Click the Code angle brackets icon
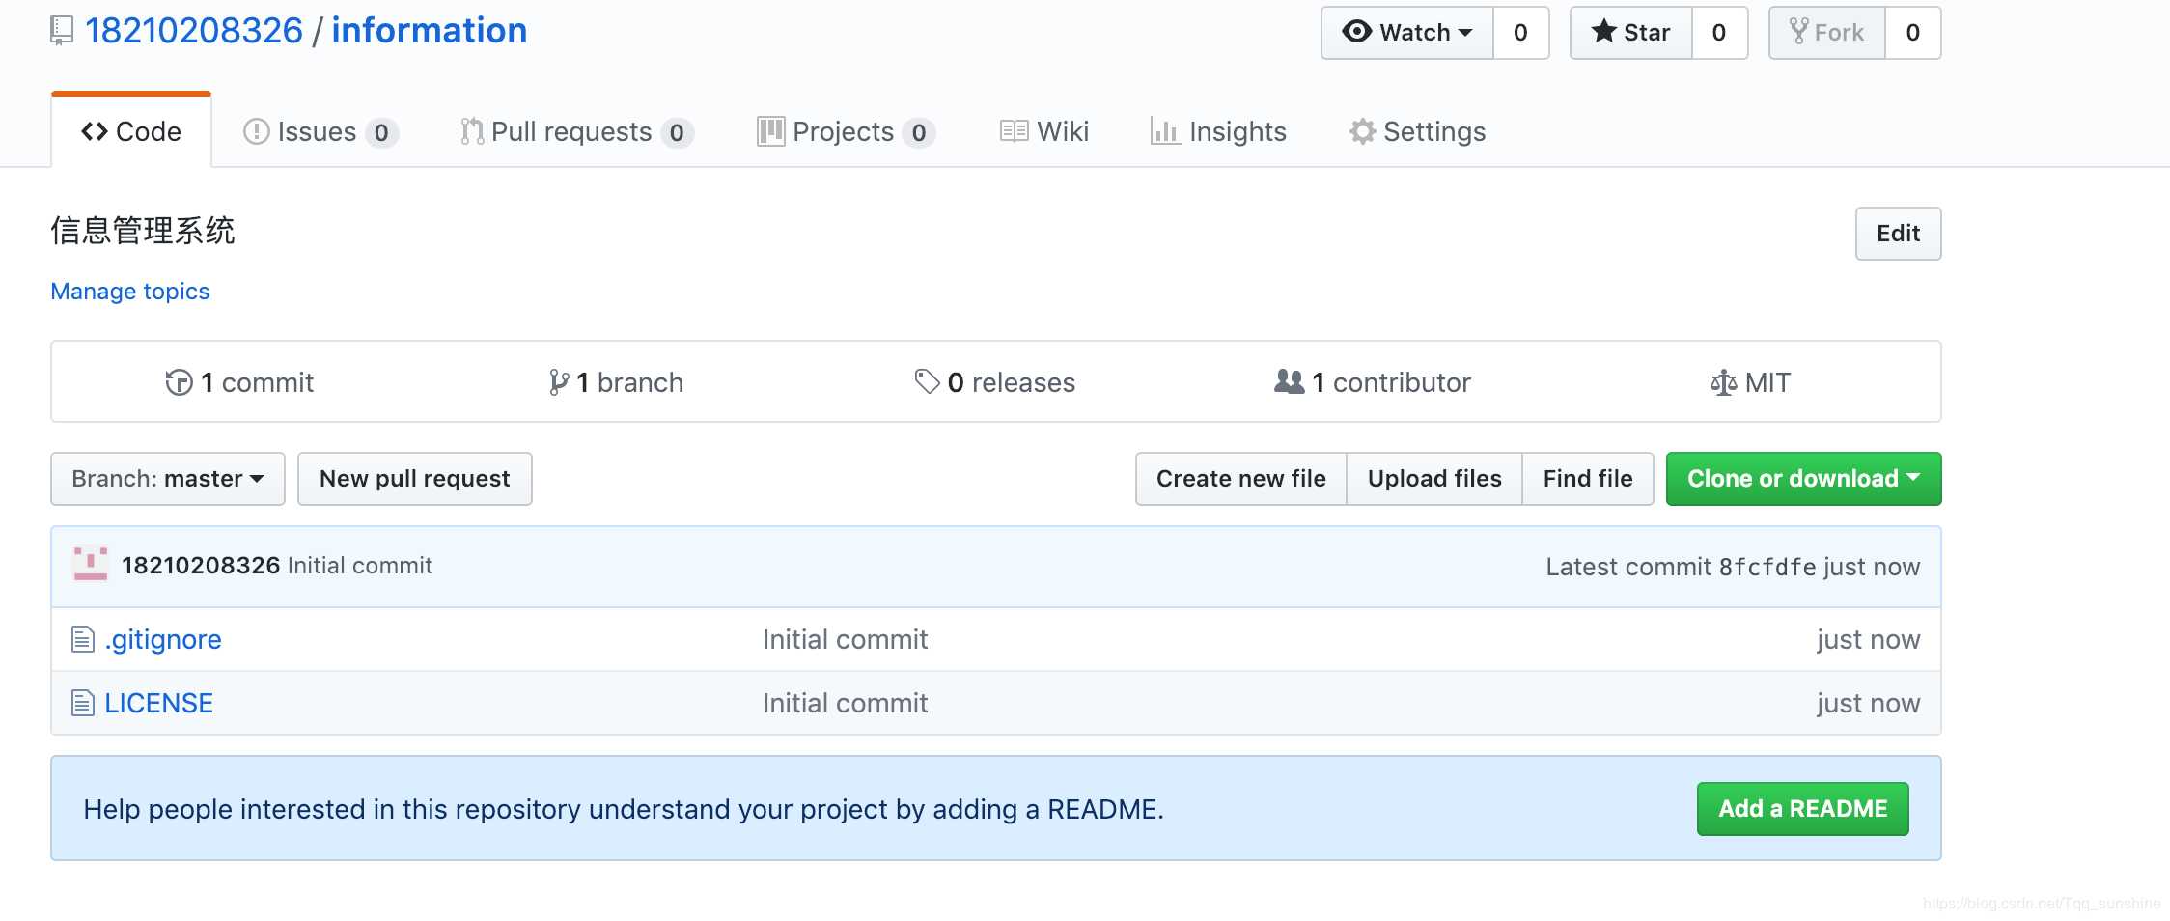Screen dimensions: 2170x921 tap(95, 131)
